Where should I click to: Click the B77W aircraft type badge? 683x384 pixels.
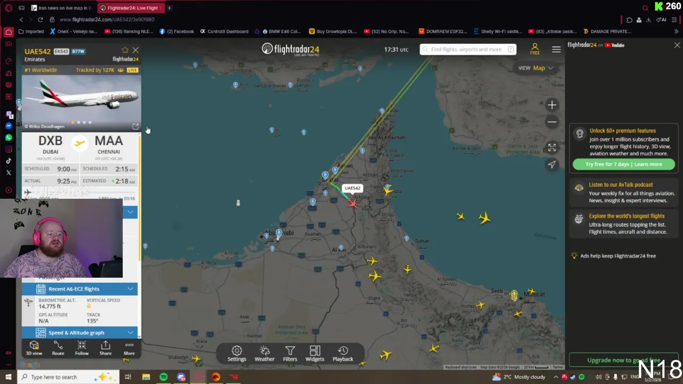click(x=78, y=51)
